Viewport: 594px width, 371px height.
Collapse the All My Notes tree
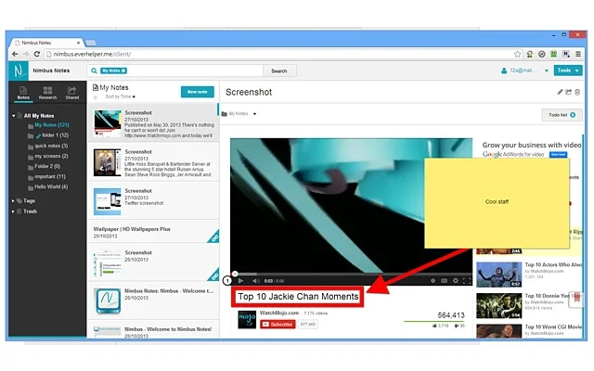tap(14, 116)
